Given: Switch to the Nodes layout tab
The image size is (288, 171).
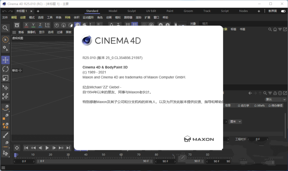Looking at the screenshot, I should point(243,11).
